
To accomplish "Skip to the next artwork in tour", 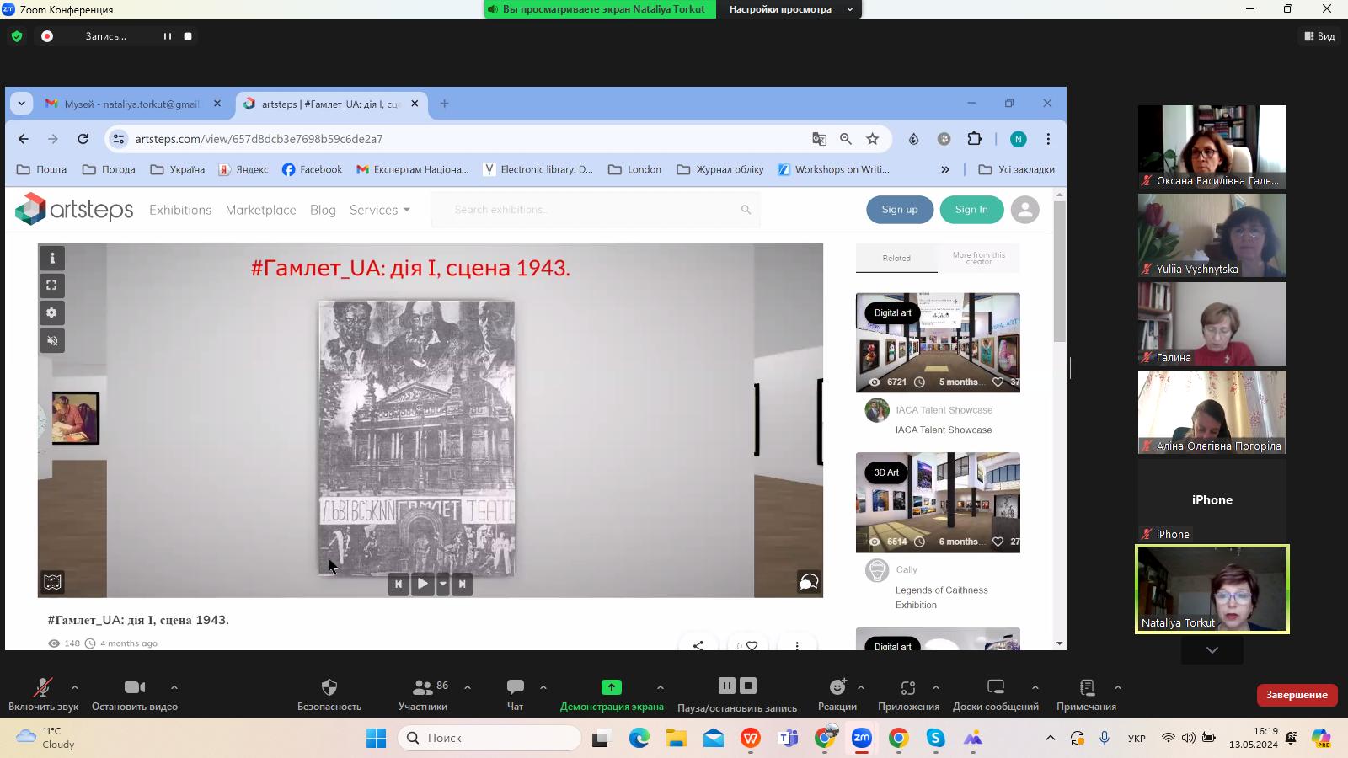I will pyautogui.click(x=463, y=584).
